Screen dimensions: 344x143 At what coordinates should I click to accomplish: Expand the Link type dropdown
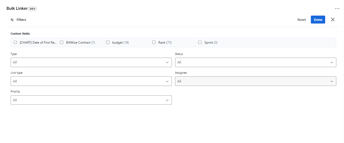tap(91, 81)
